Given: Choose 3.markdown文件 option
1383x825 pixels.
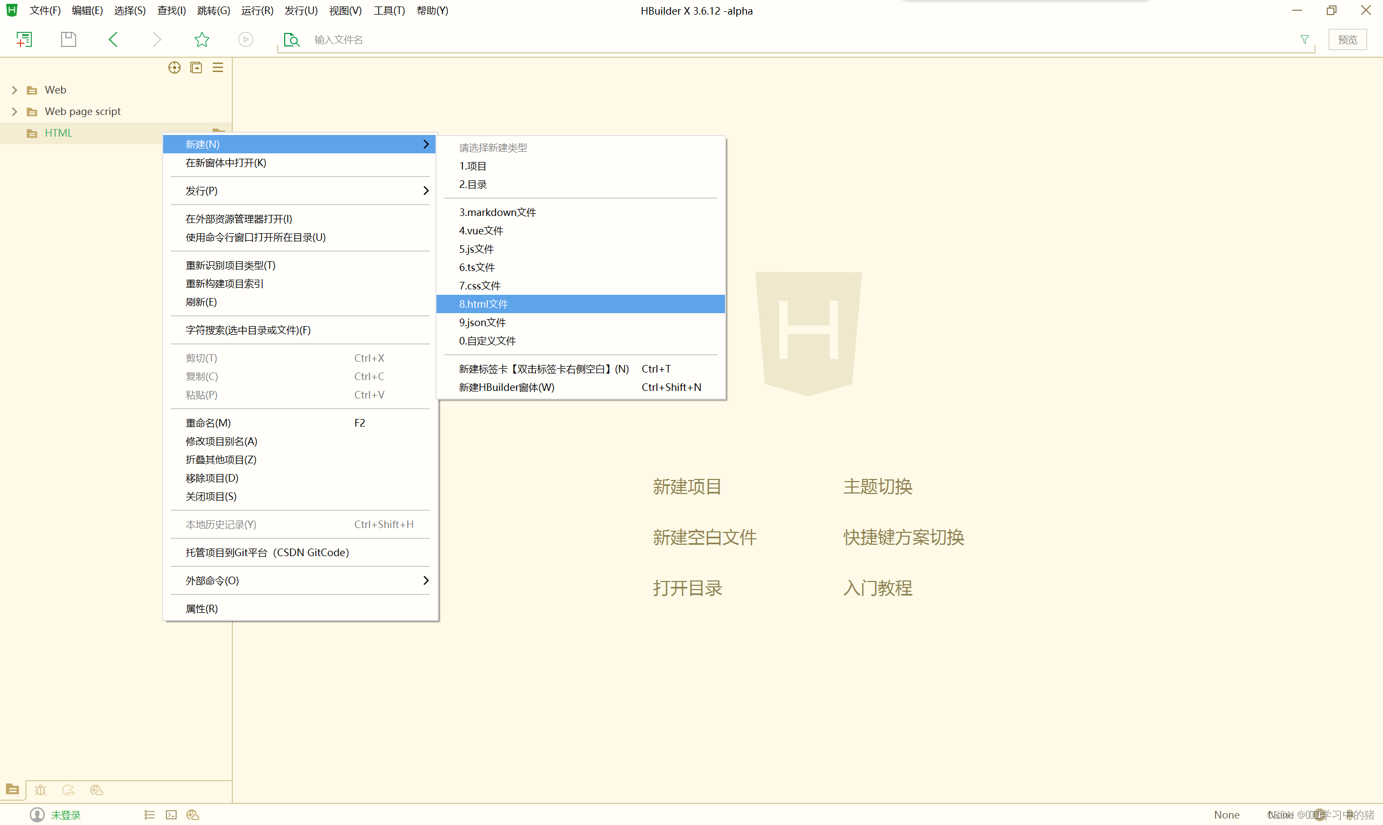Looking at the screenshot, I should click(x=581, y=212).
